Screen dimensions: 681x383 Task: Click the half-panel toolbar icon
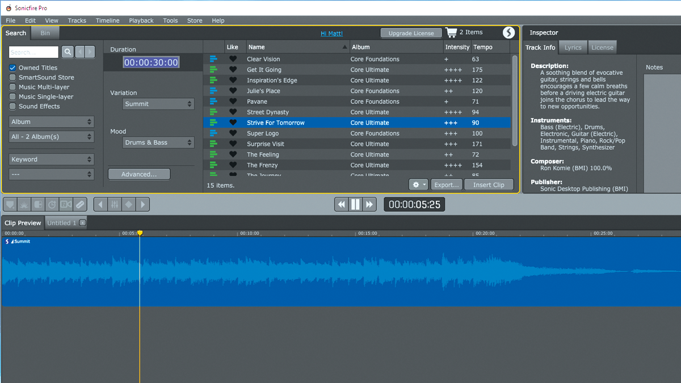38,204
